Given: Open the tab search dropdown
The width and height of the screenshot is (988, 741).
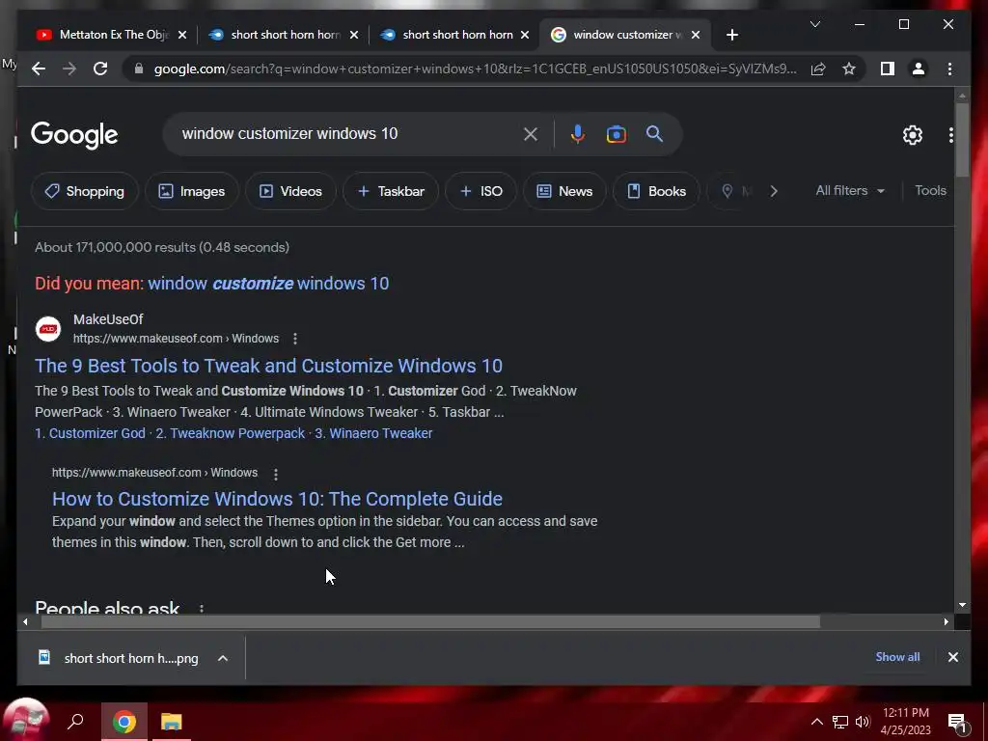Looking at the screenshot, I should (x=814, y=24).
